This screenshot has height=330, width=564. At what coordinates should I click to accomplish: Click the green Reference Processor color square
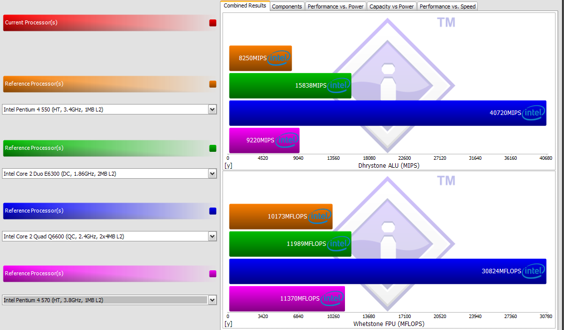pos(213,148)
